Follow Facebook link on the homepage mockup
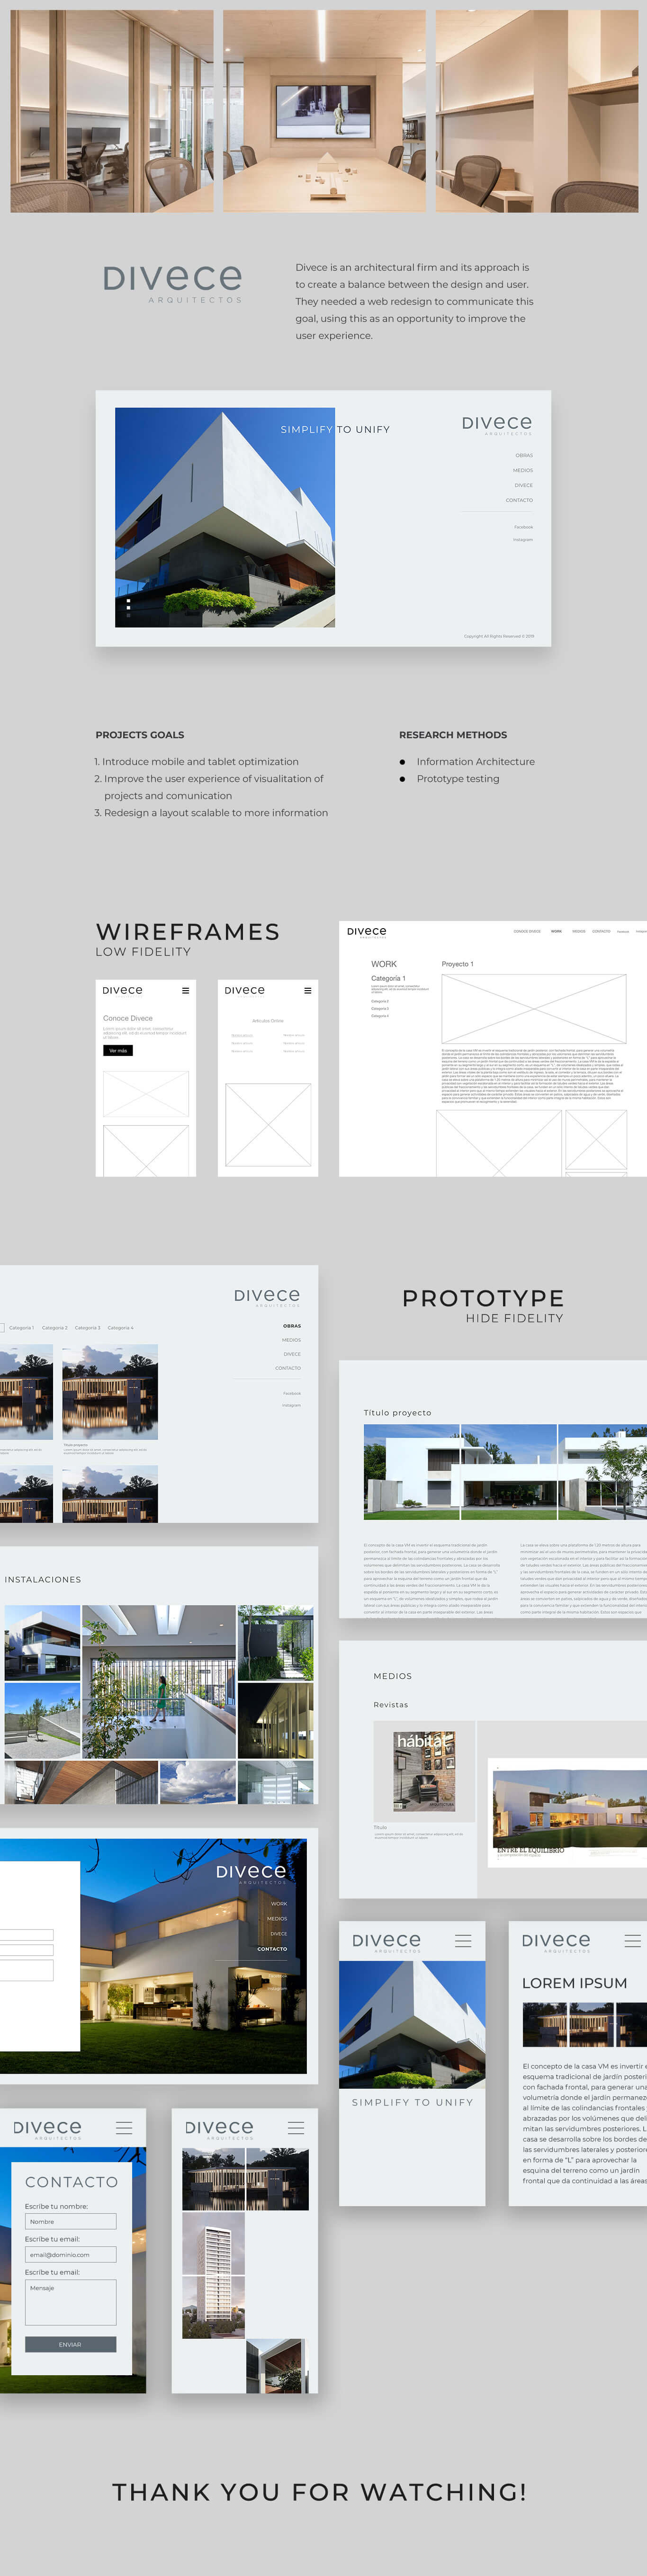 coord(523,527)
